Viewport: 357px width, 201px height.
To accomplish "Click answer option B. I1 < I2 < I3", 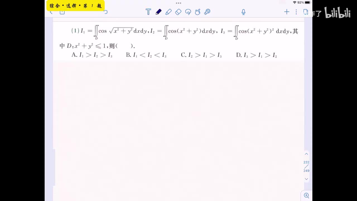I will pyautogui.click(x=146, y=55).
